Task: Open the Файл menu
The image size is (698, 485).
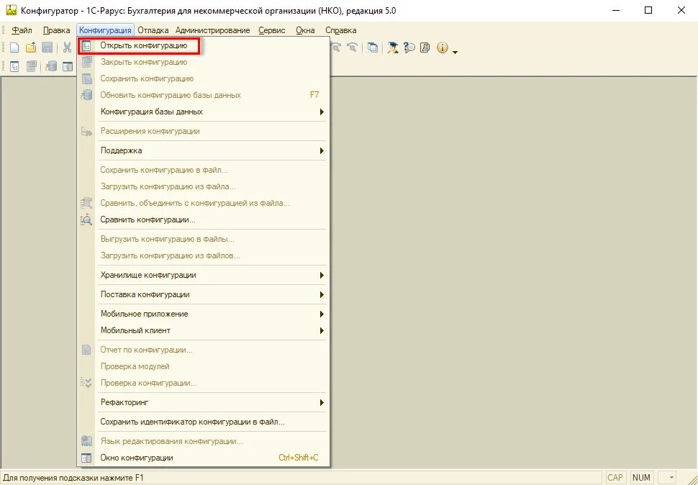Action: pos(22,30)
